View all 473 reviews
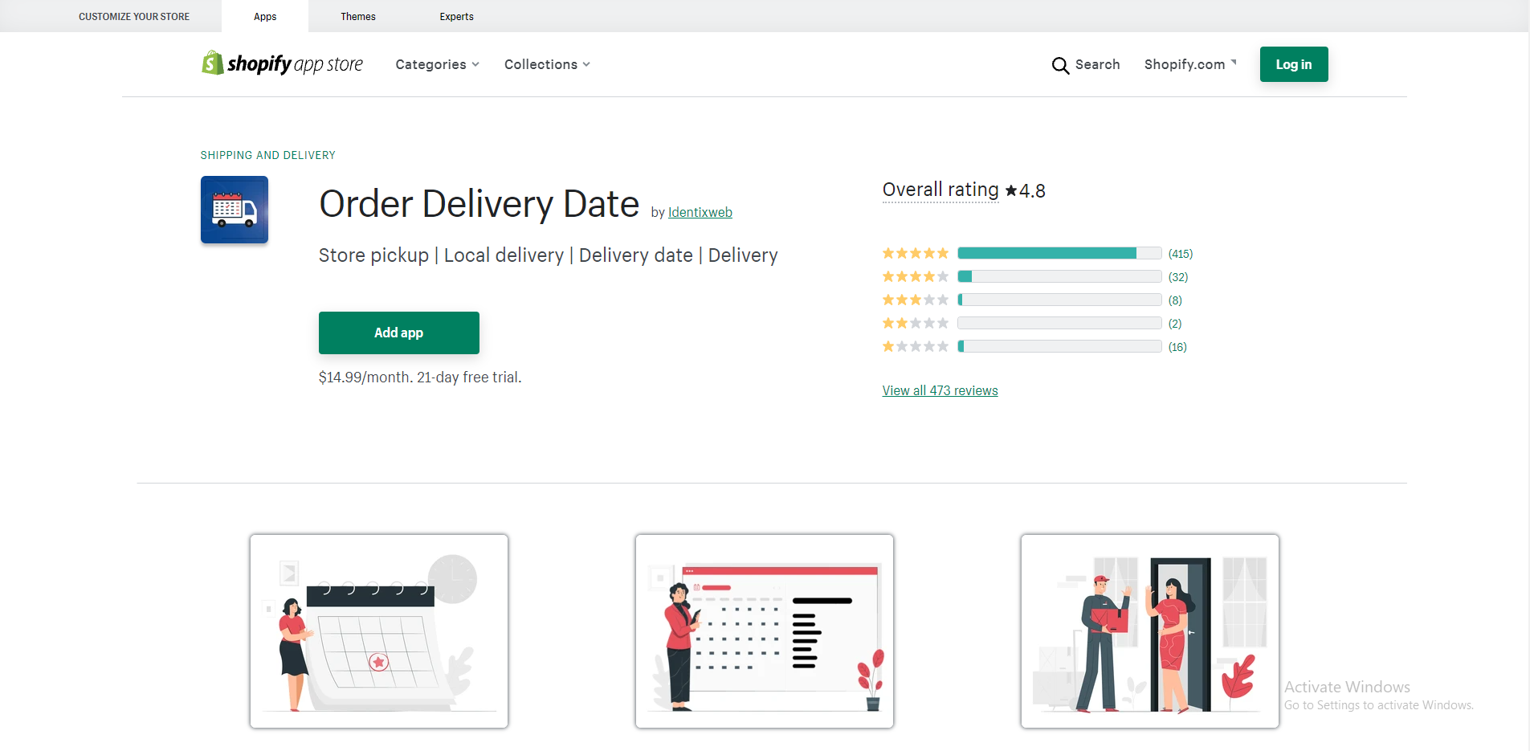 pyautogui.click(x=940, y=390)
